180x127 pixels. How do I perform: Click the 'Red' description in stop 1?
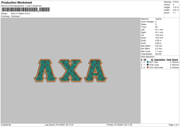[x=156, y=62]
